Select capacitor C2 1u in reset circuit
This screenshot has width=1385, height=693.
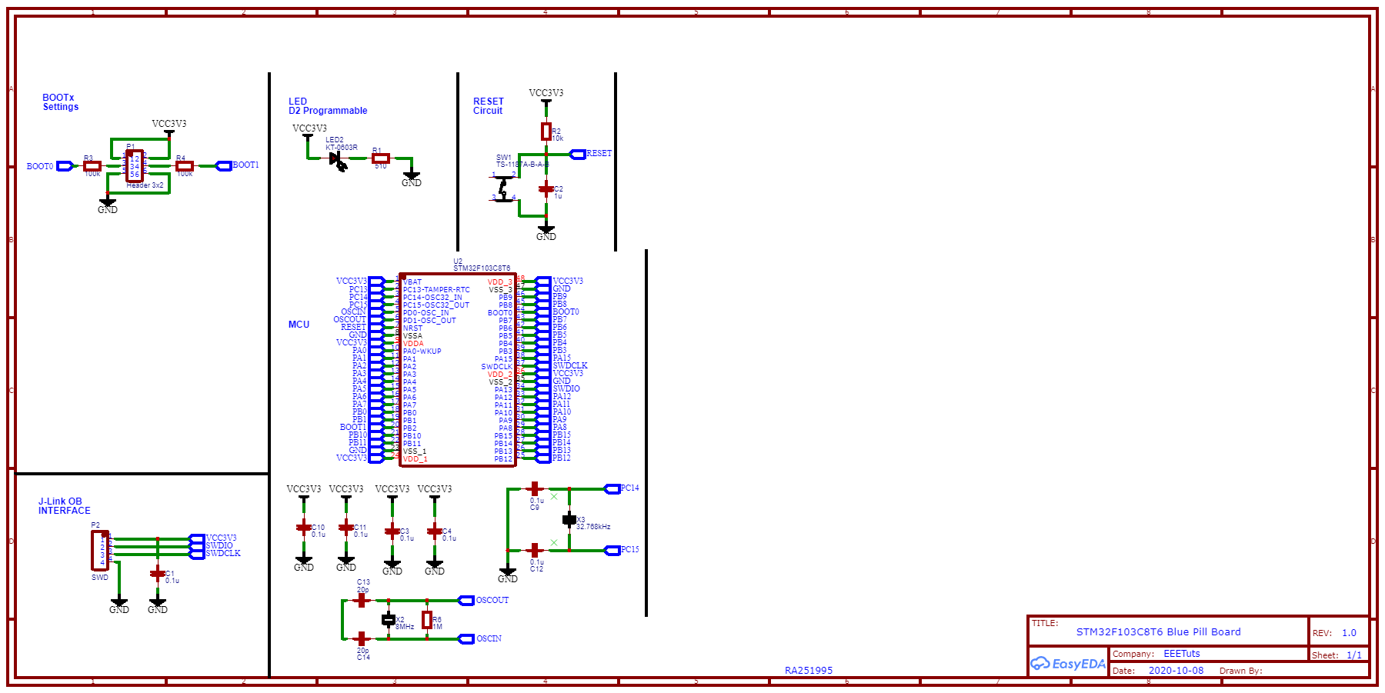546,188
